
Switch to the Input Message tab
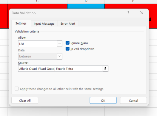[x=44, y=23]
